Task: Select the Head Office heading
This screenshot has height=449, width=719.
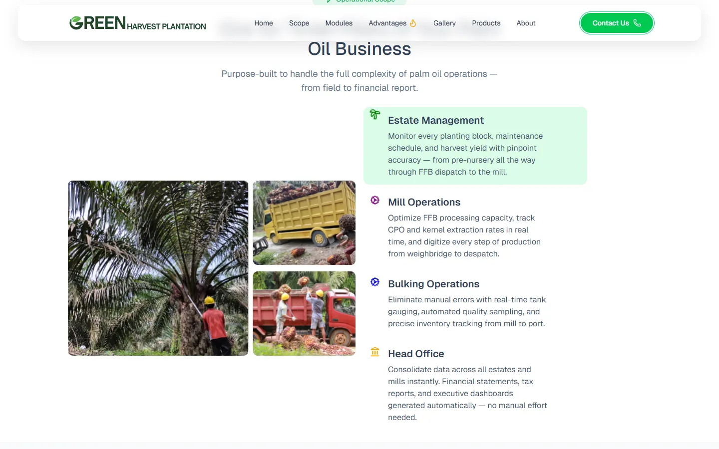Action: pos(416,354)
